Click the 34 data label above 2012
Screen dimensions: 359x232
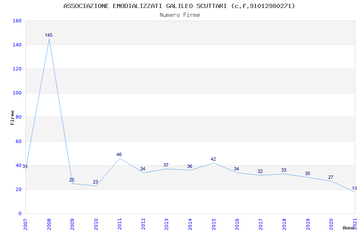click(143, 169)
